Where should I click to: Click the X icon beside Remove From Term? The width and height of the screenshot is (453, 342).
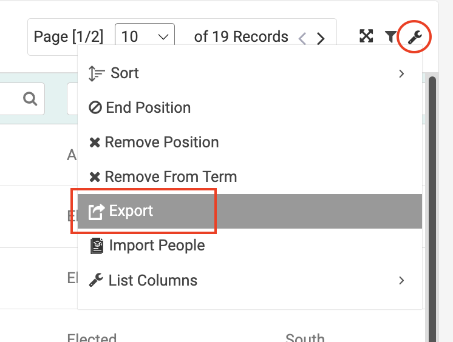95,177
